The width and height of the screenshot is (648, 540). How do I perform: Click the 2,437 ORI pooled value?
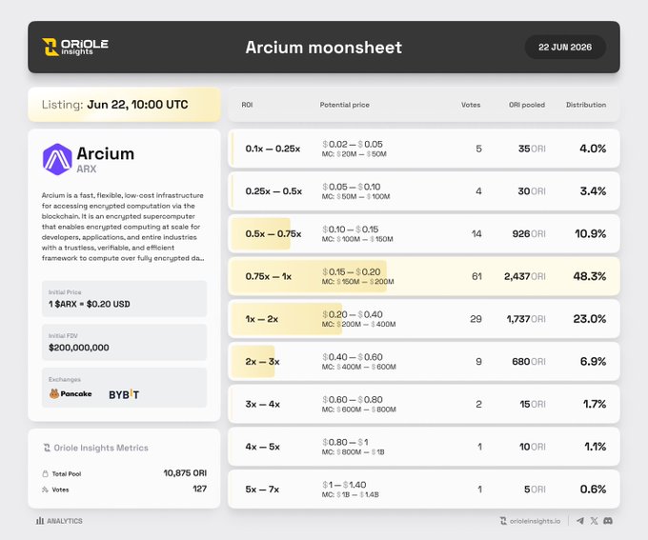pos(524,276)
